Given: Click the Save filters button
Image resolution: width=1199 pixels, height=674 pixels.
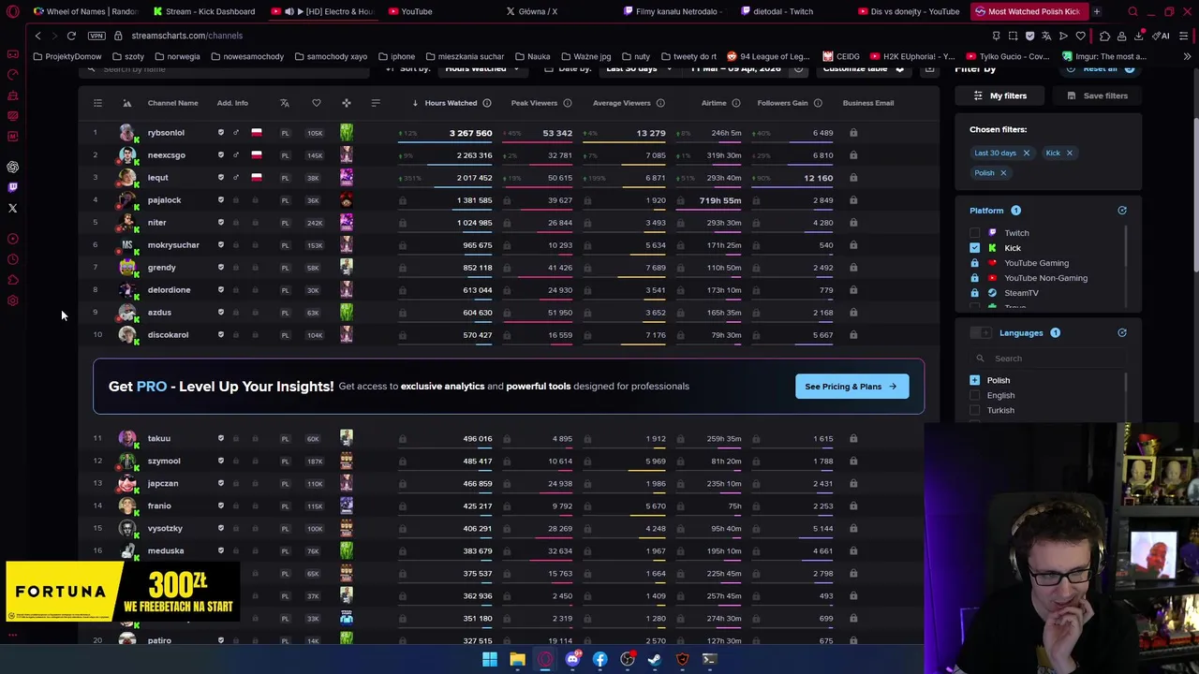Looking at the screenshot, I should click(x=1097, y=95).
